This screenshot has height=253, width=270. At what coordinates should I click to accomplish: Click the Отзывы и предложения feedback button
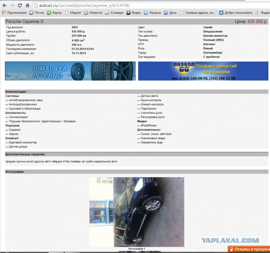coord(249,249)
